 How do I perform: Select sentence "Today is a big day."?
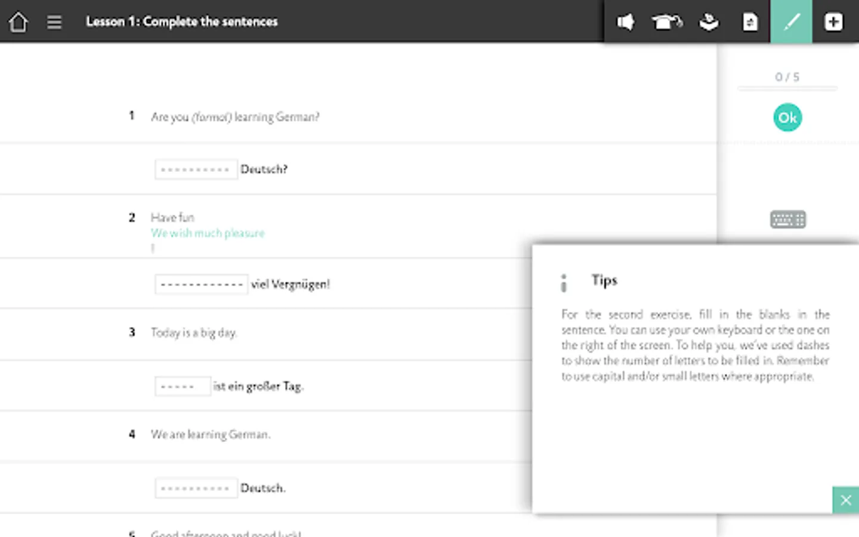click(x=194, y=332)
